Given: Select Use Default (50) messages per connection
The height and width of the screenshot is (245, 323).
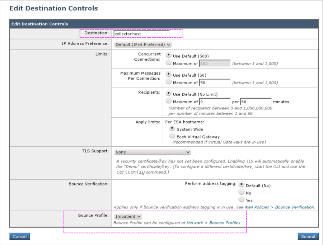Looking at the screenshot, I should tap(168, 75).
